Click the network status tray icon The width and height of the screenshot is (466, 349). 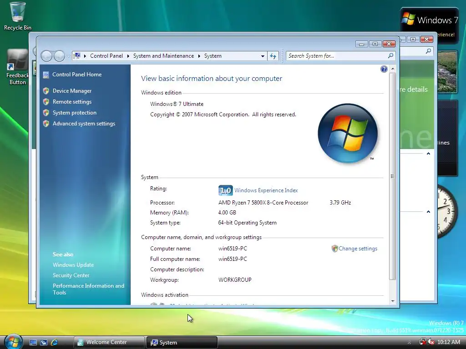tap(422, 342)
